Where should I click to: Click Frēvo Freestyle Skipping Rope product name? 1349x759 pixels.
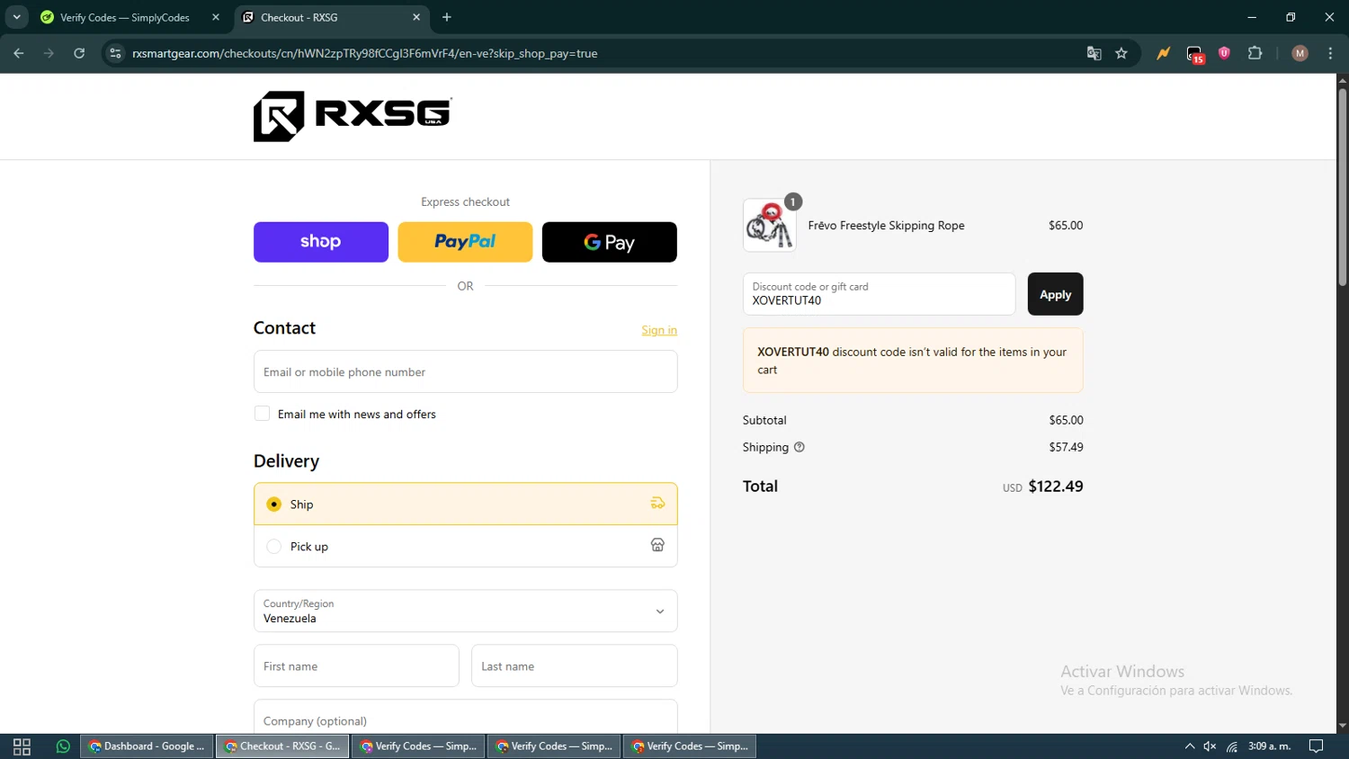pyautogui.click(x=886, y=226)
